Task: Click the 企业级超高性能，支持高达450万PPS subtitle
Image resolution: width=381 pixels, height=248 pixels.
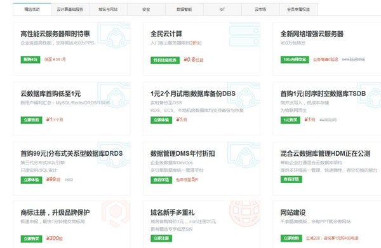Action: click(57, 43)
